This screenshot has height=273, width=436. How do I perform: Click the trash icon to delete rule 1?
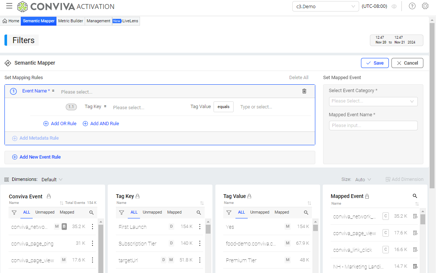pyautogui.click(x=304, y=91)
